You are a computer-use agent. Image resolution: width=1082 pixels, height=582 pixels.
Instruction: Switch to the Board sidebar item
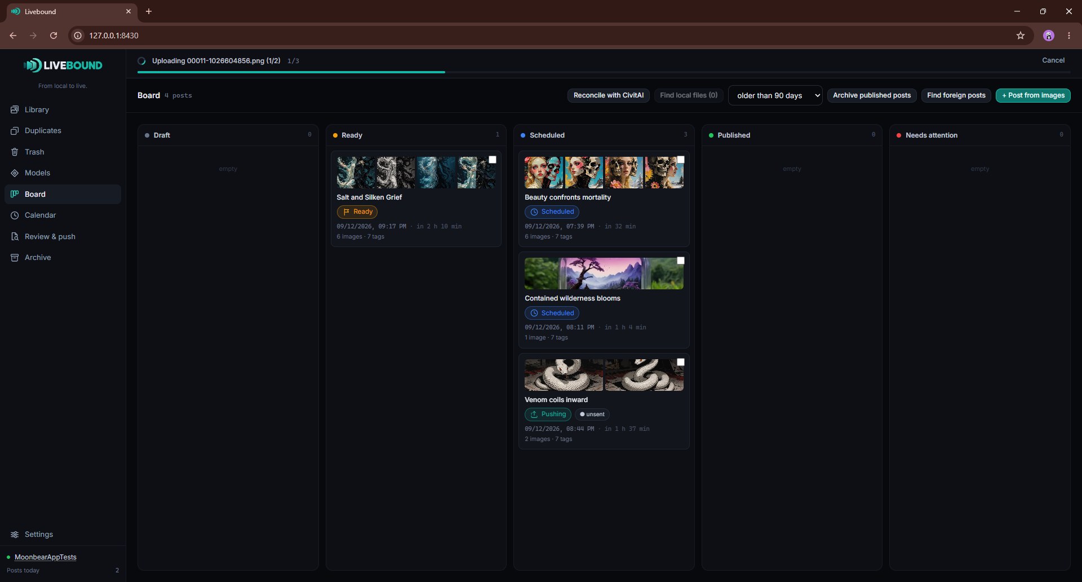(x=63, y=194)
